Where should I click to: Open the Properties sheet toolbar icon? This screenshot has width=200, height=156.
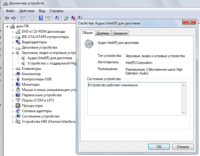coord(32,18)
